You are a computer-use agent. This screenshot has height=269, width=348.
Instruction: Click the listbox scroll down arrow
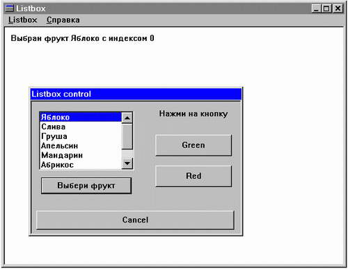127,163
